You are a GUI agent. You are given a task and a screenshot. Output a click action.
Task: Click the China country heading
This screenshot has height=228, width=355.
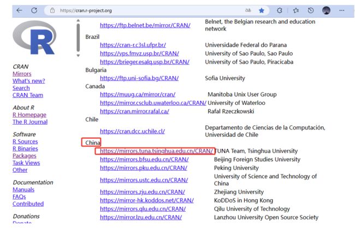93,143
